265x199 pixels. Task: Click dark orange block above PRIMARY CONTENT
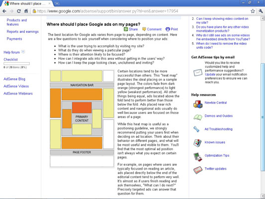coord(82,107)
